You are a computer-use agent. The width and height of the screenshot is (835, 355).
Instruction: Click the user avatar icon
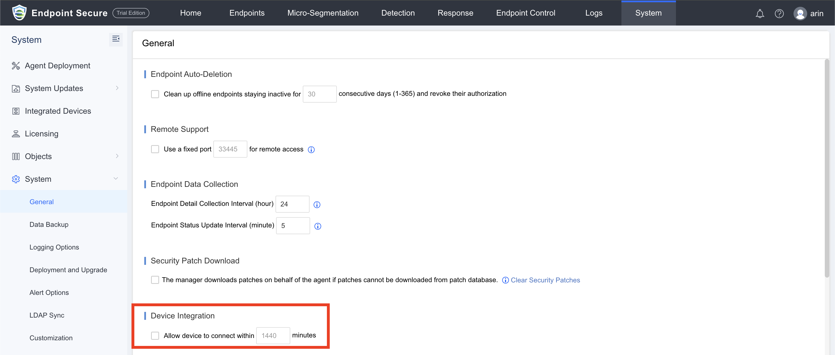pyautogui.click(x=800, y=14)
